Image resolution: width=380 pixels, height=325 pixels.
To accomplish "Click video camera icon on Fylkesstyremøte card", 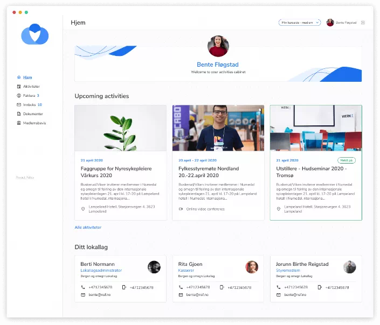I will click(x=181, y=209).
